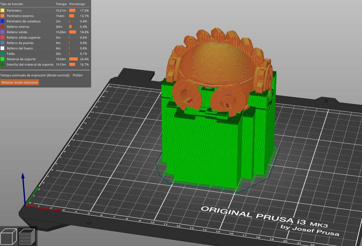Click the white Relleno del hueco swatch
This screenshot has width=362, height=246.
pos(2,48)
